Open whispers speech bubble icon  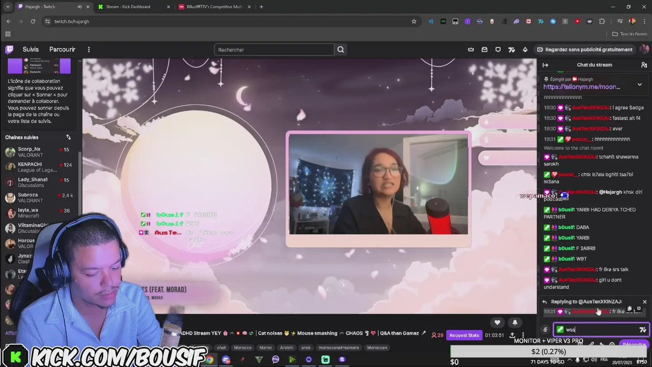498,49
